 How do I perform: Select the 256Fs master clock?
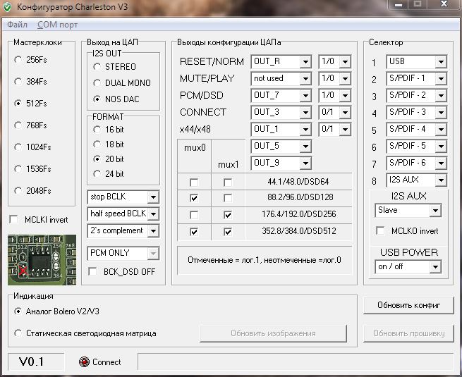click(18, 60)
